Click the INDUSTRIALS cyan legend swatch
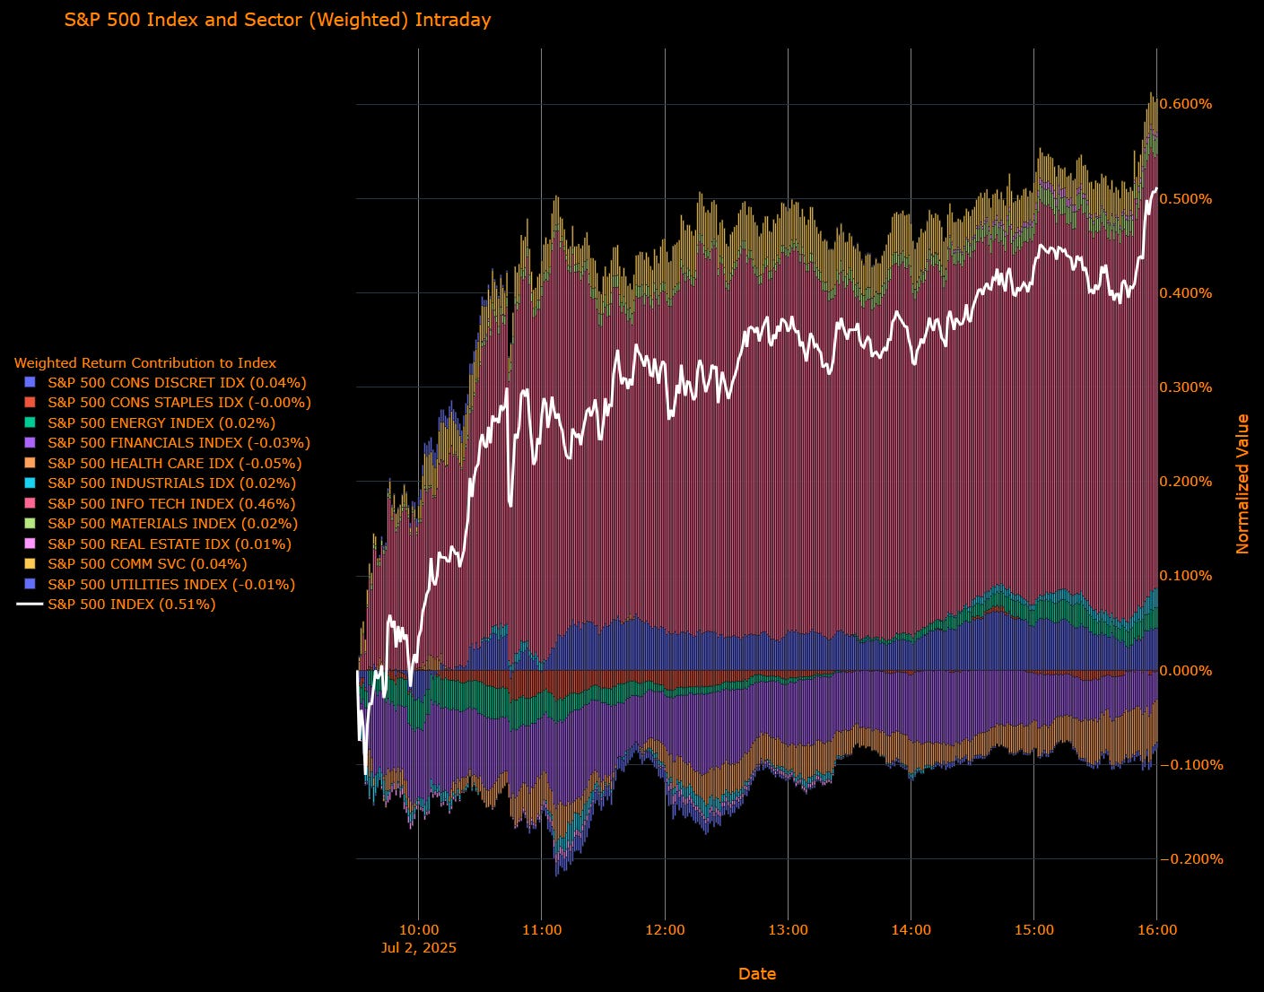The height and width of the screenshot is (992, 1264). click(30, 483)
